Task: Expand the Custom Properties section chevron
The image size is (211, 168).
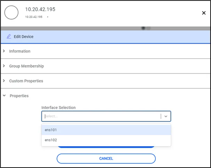Action: click(4, 81)
